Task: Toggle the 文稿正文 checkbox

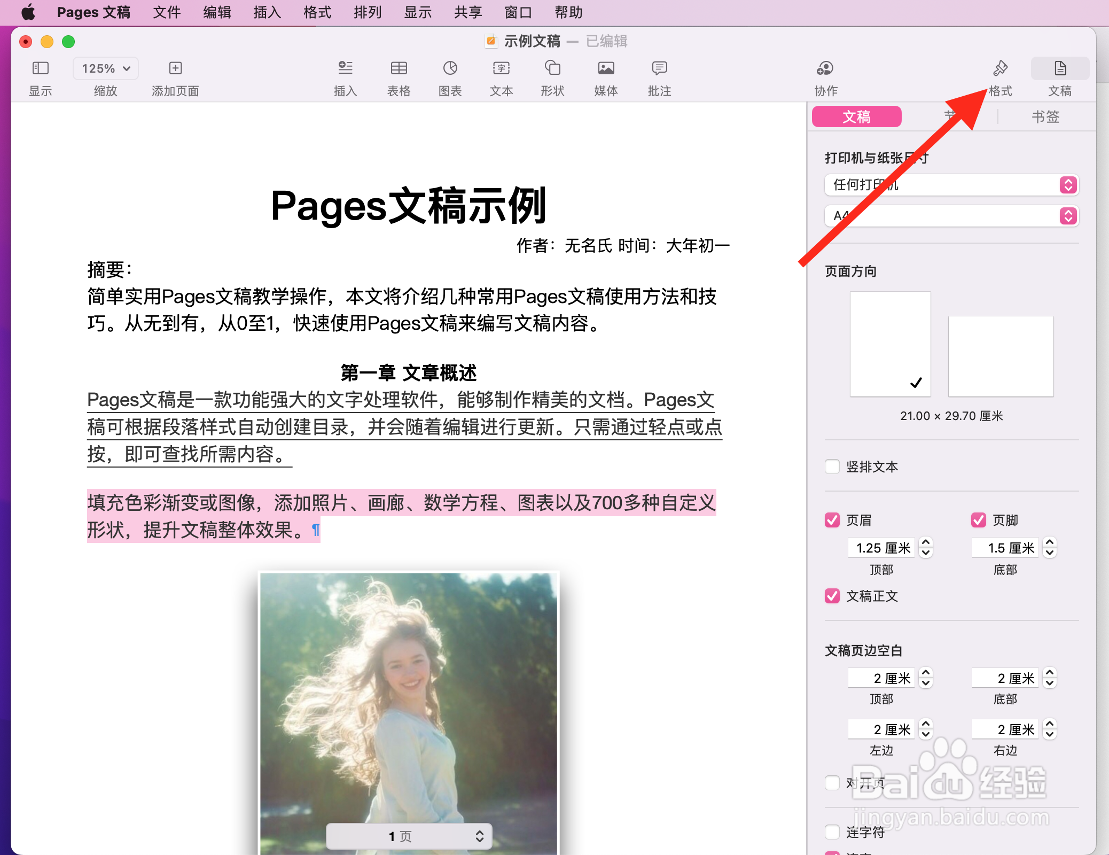Action: pos(832,596)
